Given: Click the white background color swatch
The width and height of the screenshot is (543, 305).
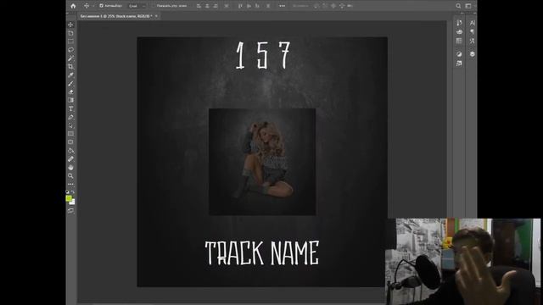Looking at the screenshot, I should tap(73, 202).
